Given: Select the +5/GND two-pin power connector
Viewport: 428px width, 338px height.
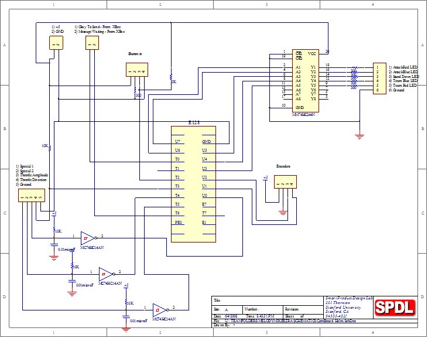Looking at the screenshot, I should point(57,42).
